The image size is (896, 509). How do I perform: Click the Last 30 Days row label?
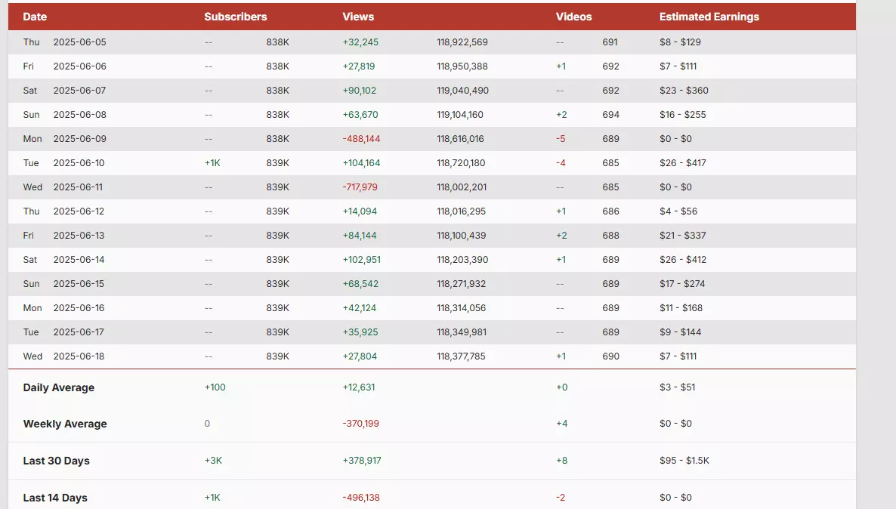(x=57, y=461)
